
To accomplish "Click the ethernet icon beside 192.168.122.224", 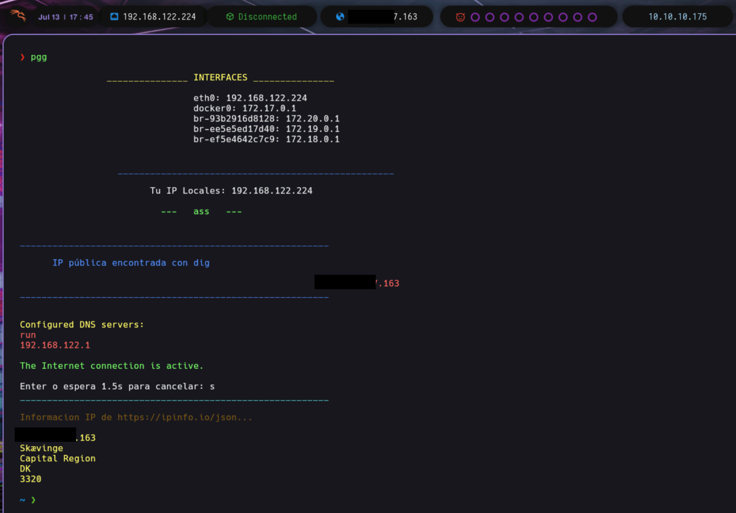I will 114,17.
